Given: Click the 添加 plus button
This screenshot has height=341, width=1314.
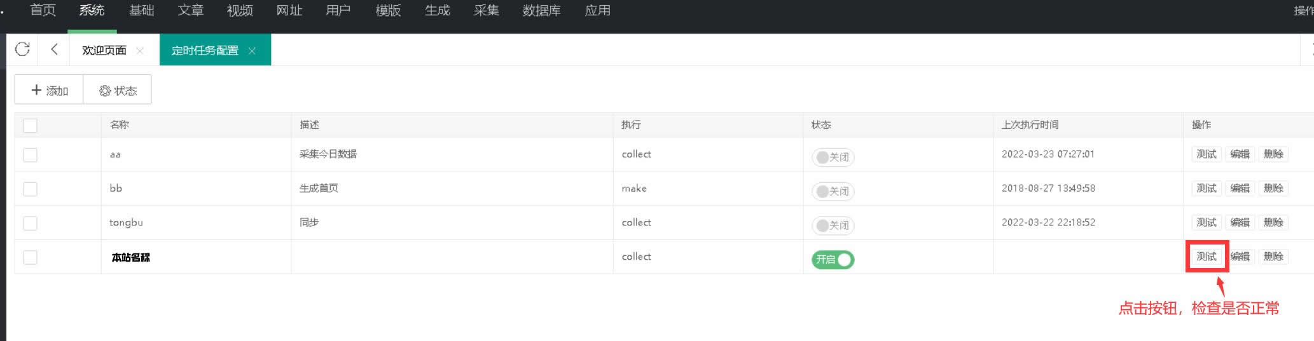Looking at the screenshot, I should coord(49,90).
